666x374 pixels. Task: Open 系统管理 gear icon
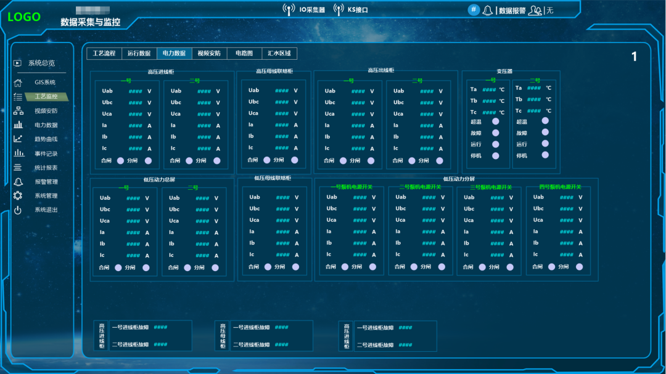pos(18,196)
